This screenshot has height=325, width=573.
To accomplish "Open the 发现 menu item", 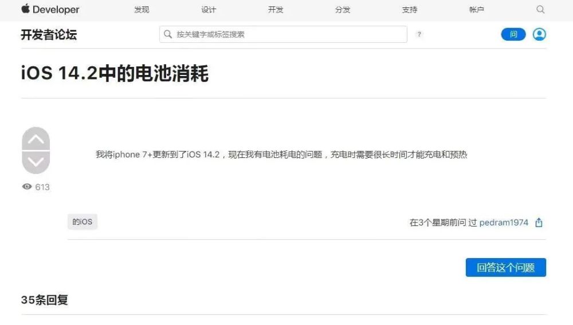I will coord(142,10).
